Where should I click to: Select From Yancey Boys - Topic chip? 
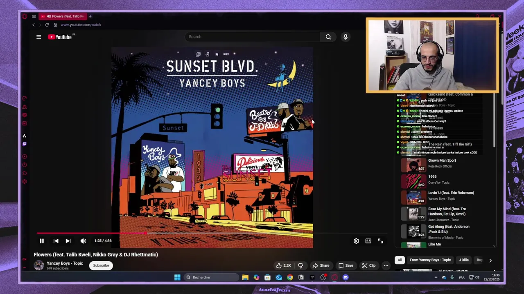(430, 260)
